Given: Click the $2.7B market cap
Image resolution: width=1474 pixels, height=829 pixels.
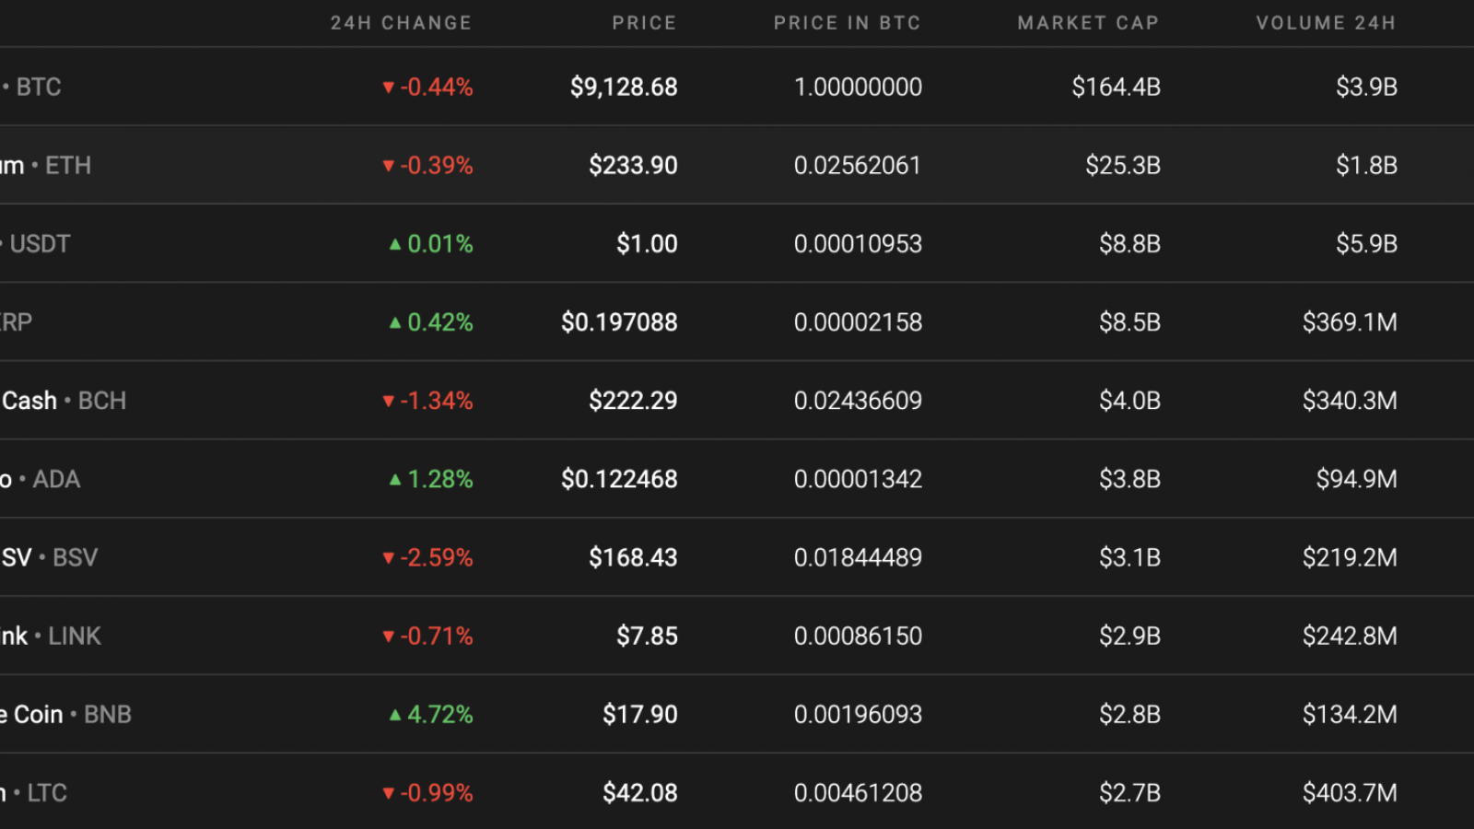Looking at the screenshot, I should pyautogui.click(x=1129, y=791).
